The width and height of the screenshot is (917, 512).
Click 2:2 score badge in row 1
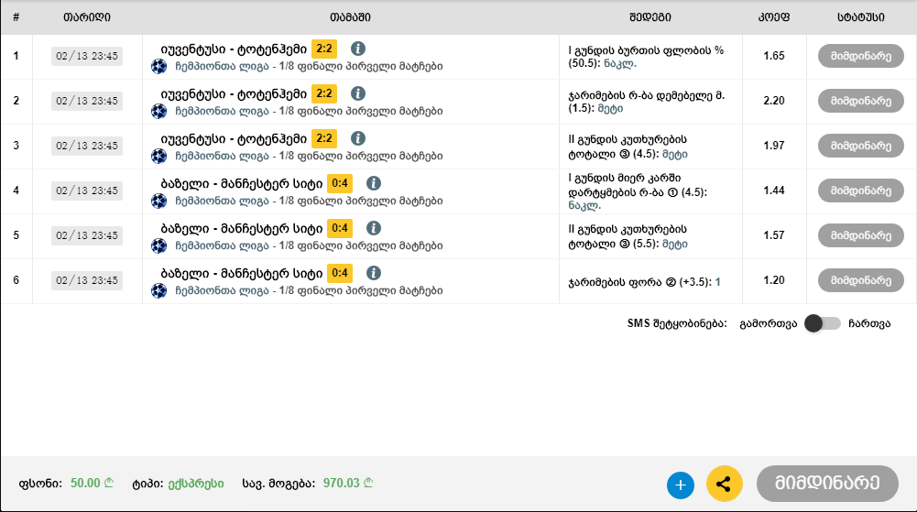[x=324, y=49]
